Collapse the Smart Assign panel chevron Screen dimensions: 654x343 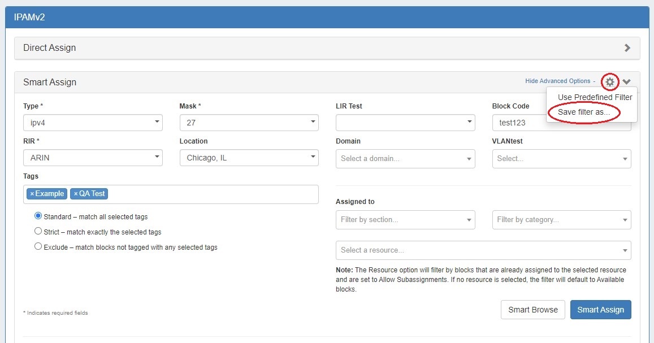click(x=626, y=82)
